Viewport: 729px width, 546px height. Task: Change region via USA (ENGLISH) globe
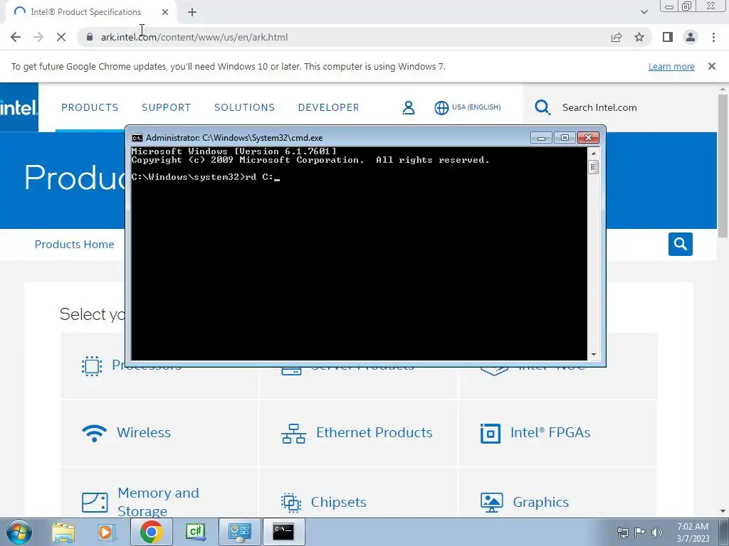click(x=467, y=107)
